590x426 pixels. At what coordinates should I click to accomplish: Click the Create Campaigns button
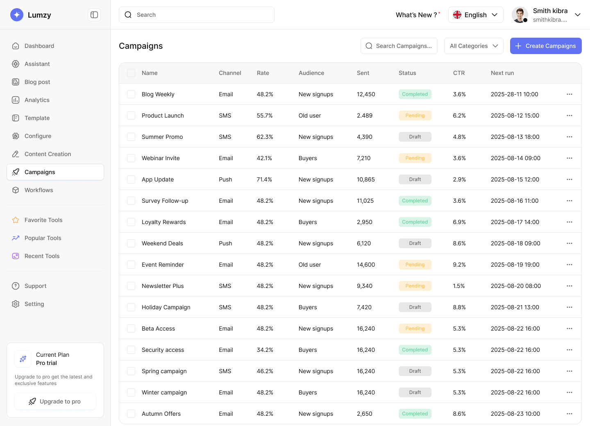[546, 46]
